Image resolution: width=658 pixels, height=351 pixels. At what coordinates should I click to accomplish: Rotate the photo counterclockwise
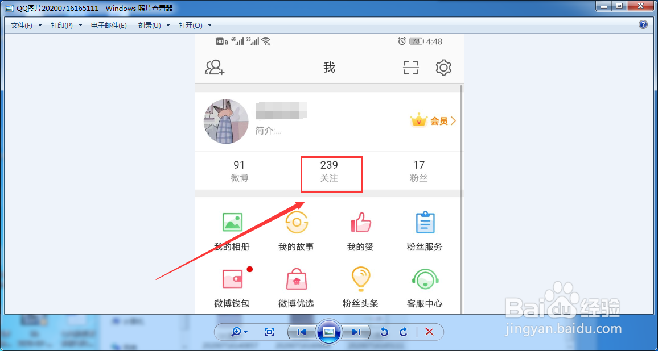pyautogui.click(x=384, y=332)
